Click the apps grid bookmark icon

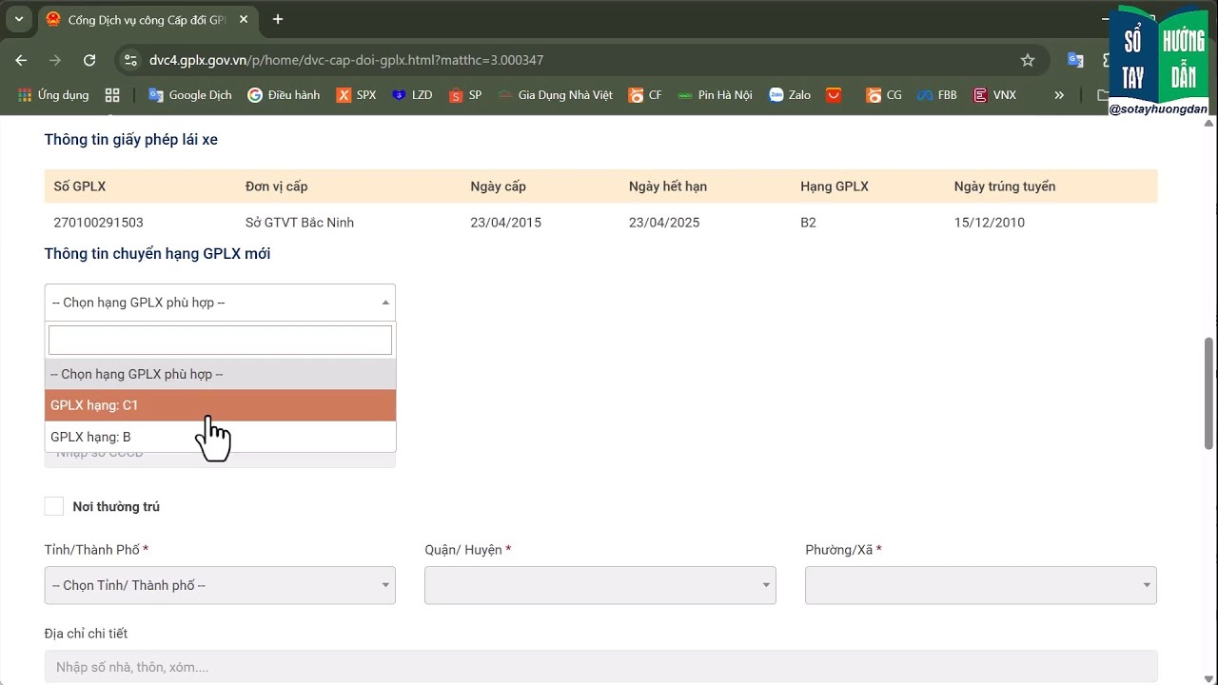point(112,95)
